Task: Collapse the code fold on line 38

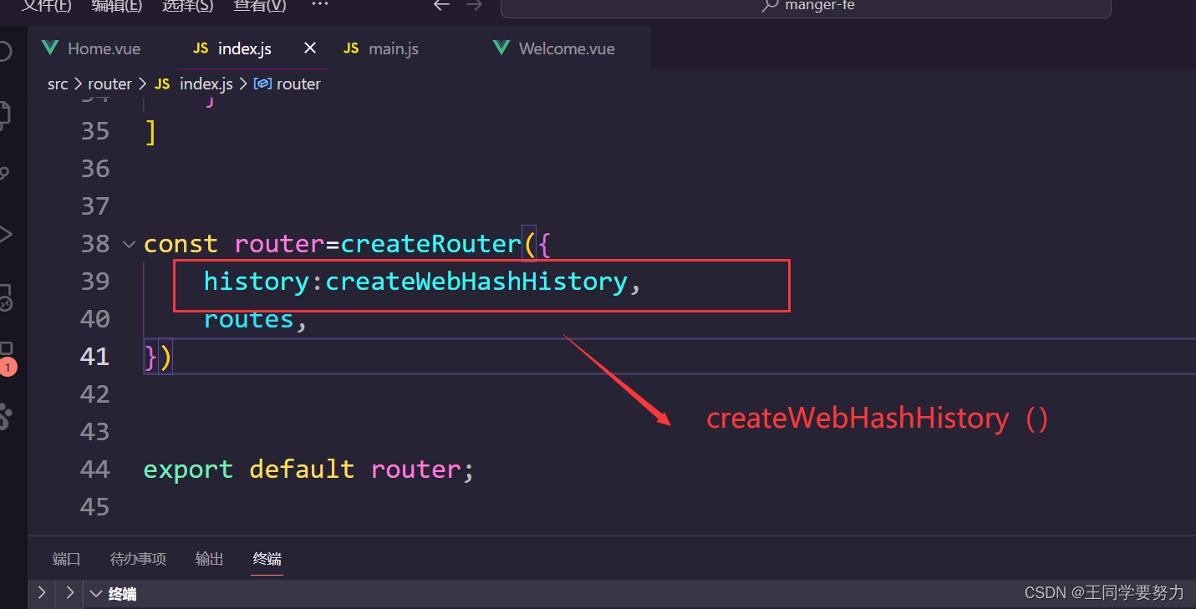Action: (x=128, y=244)
